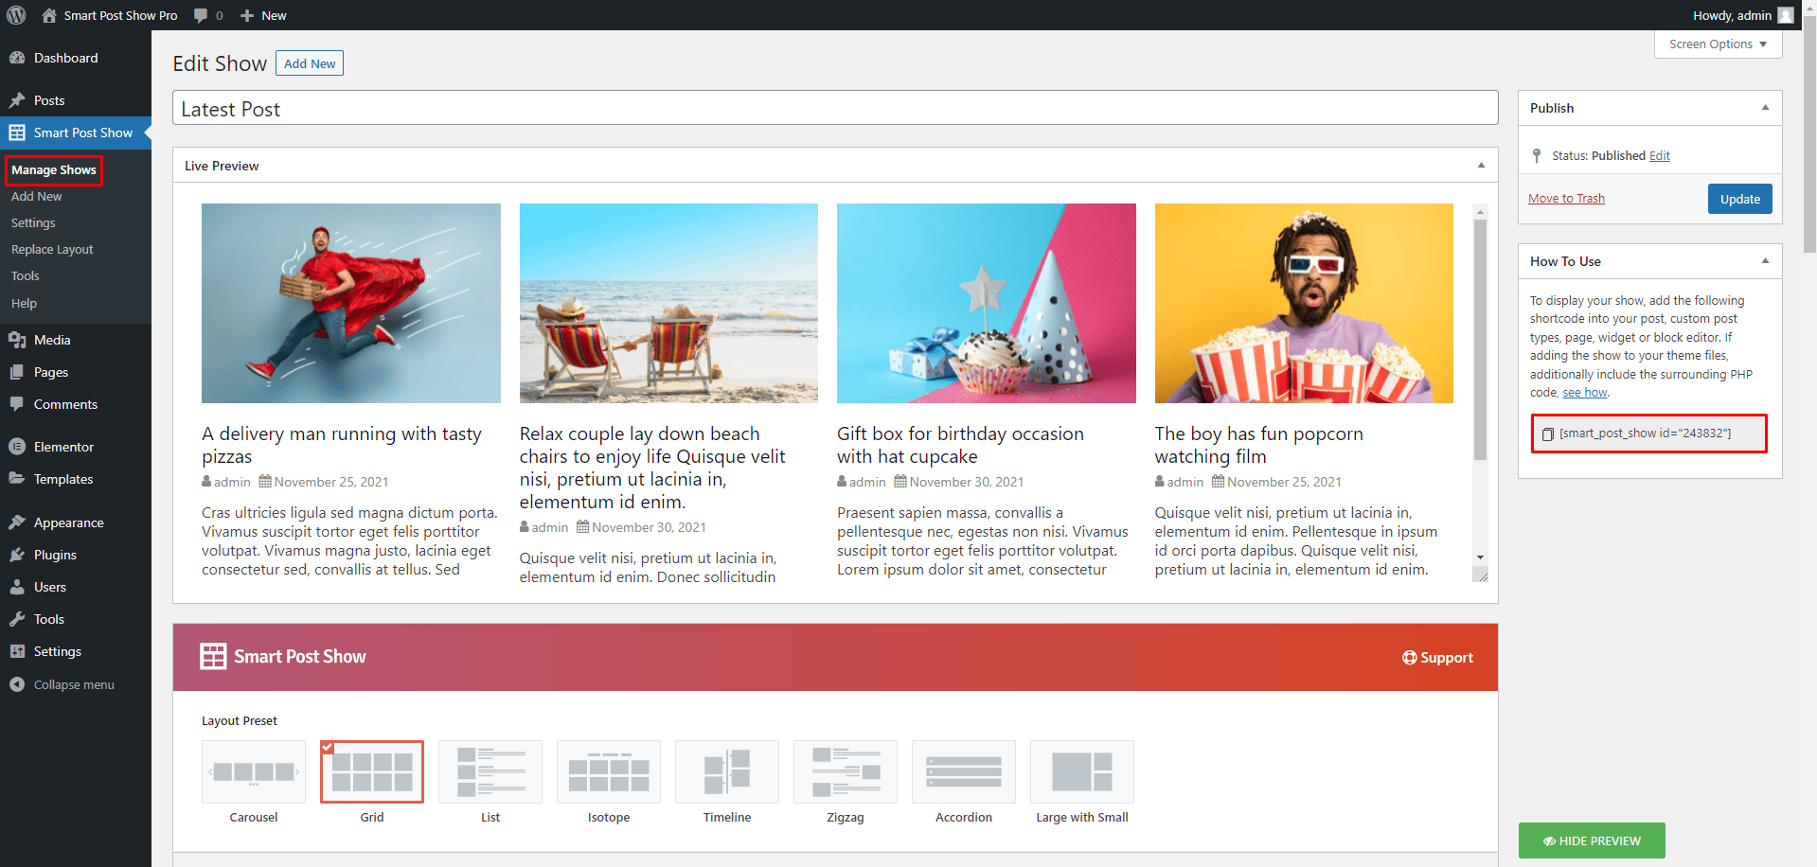This screenshot has height=867, width=1817.
Task: Click the WordPress logo in the admin bar
Action: 15,14
